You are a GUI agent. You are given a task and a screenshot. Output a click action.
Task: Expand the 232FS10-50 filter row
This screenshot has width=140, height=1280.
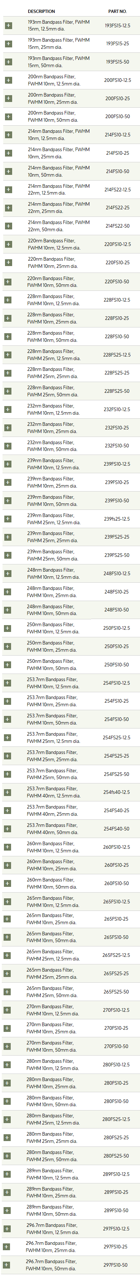(x=7, y=446)
